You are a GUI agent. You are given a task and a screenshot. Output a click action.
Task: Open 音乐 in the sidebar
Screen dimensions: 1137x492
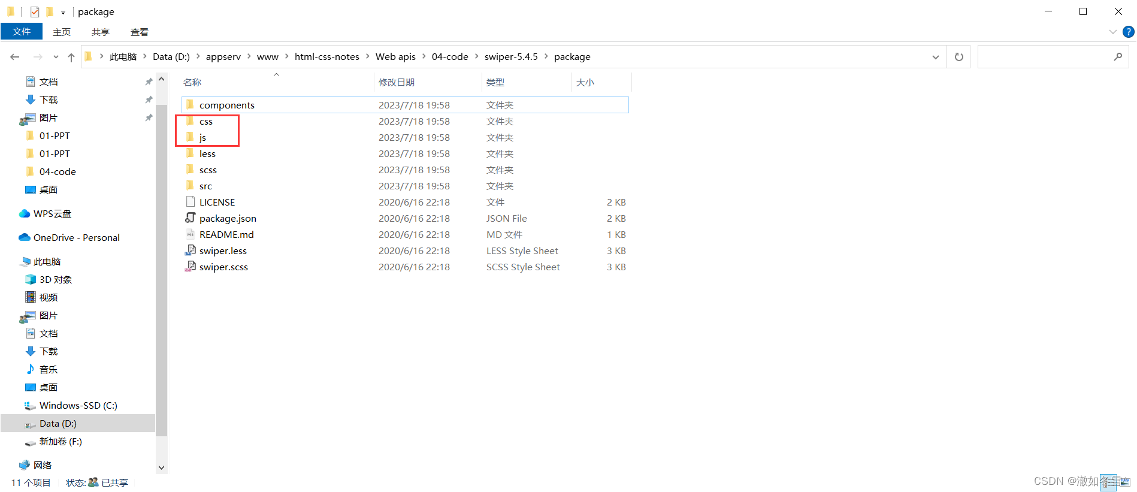[41, 370]
